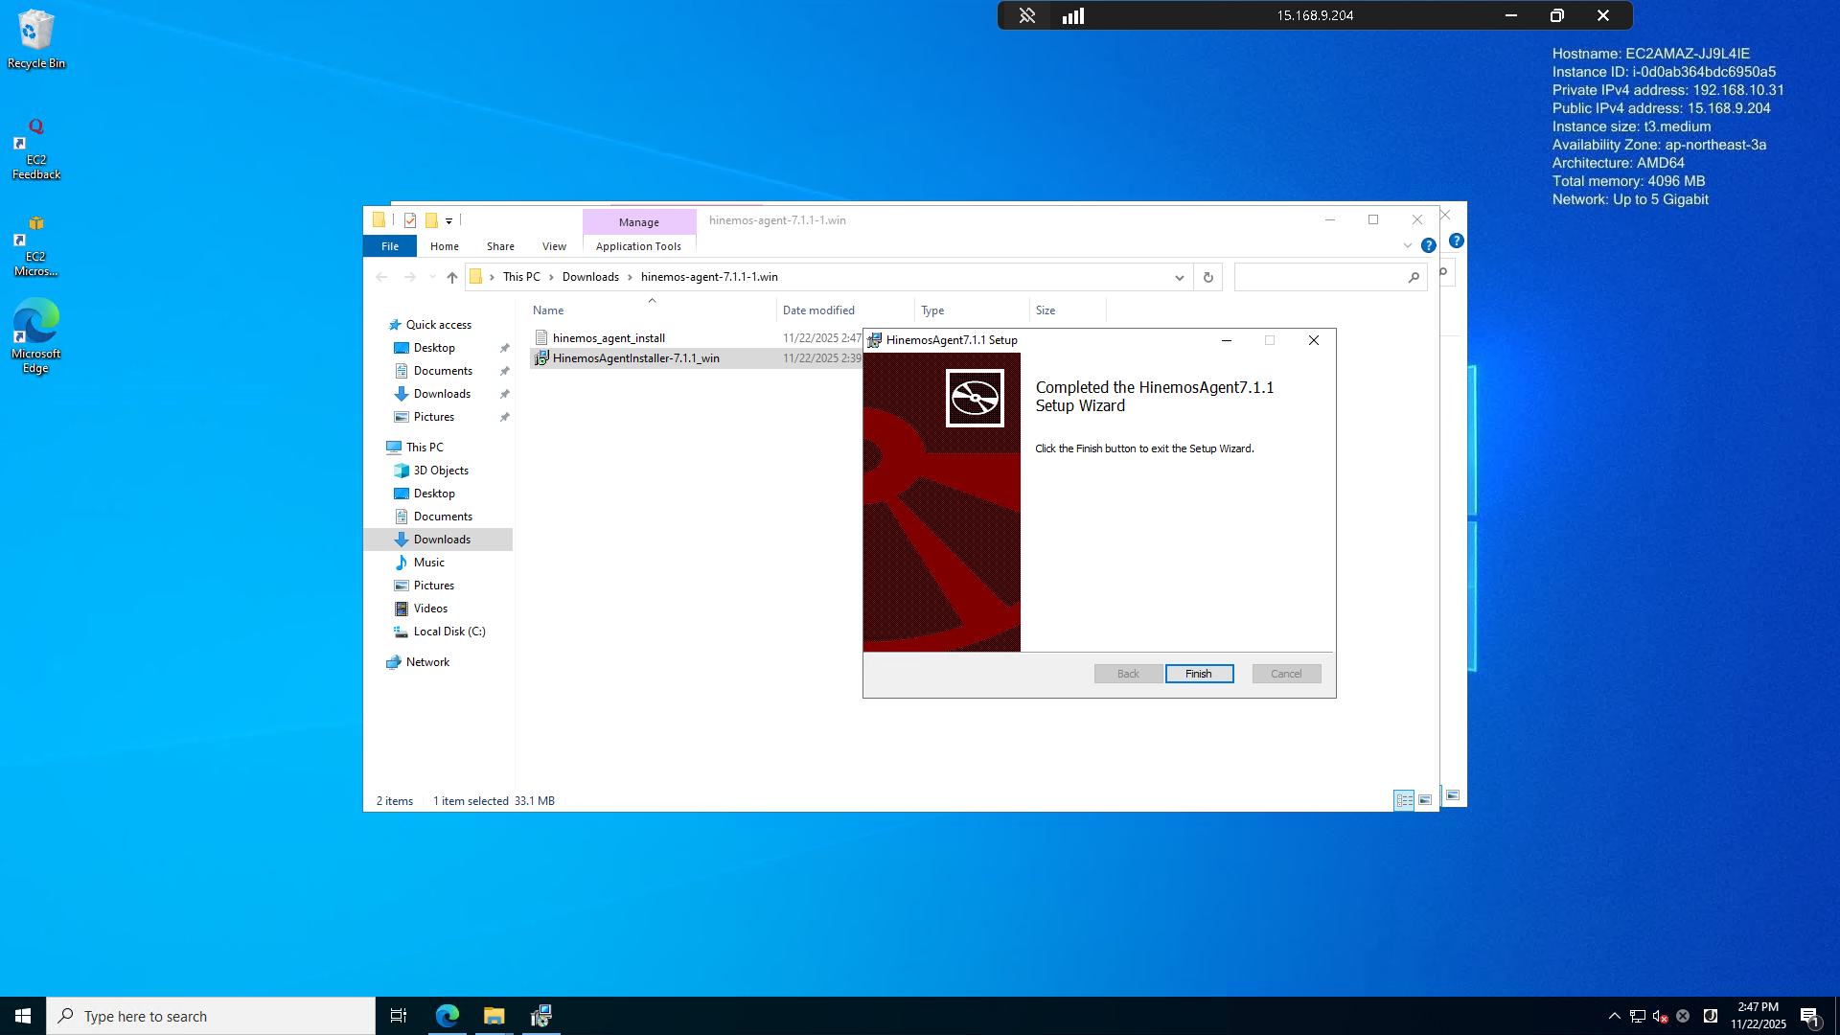Refresh the current folder view
The image size is (1840, 1035).
tap(1207, 277)
